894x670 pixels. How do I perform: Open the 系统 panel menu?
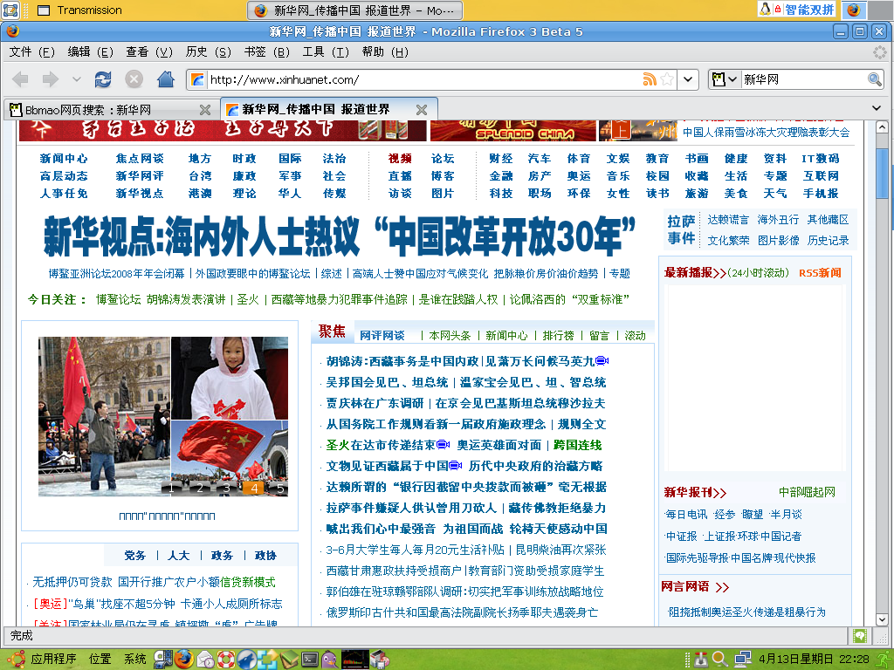[x=135, y=660]
